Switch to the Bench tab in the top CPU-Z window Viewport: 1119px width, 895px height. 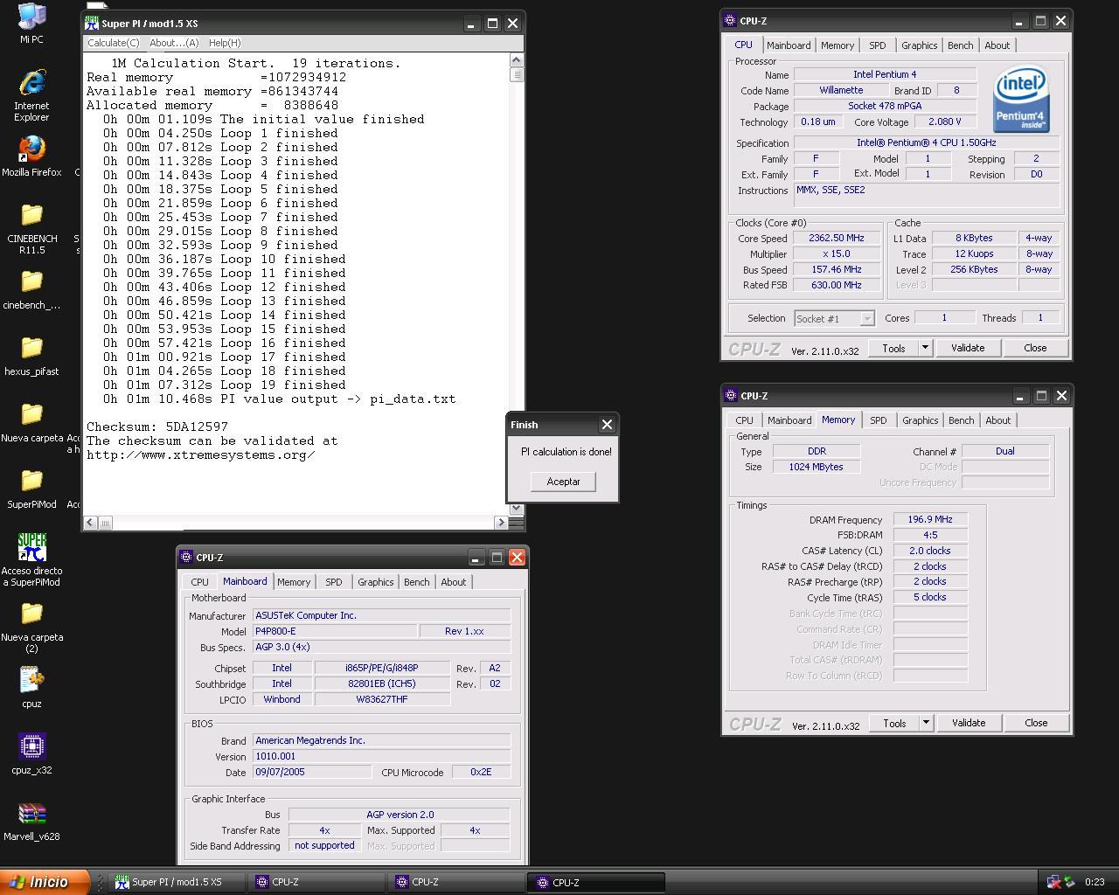pos(960,45)
